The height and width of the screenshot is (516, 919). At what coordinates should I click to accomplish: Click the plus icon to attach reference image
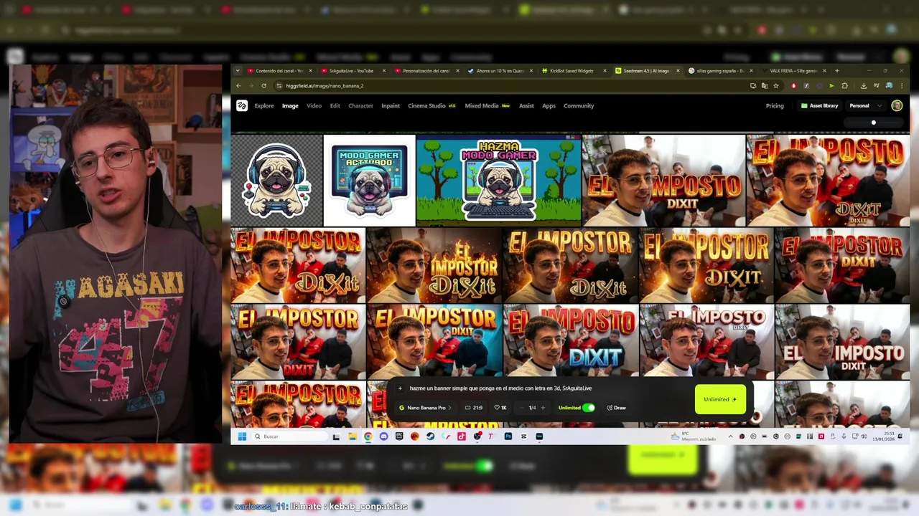click(x=400, y=388)
